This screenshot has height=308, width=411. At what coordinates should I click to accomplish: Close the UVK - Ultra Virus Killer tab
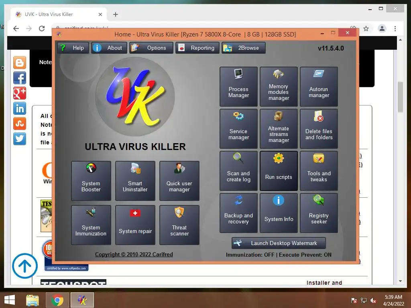[x=100, y=14]
